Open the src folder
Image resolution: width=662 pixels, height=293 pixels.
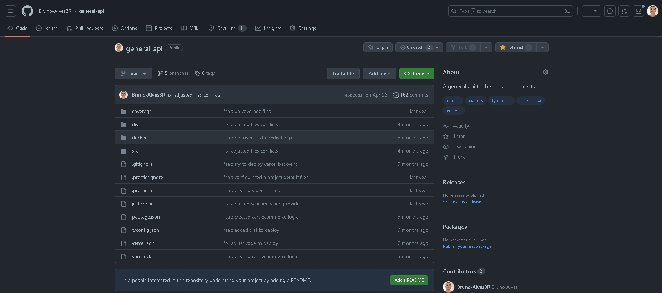135,151
